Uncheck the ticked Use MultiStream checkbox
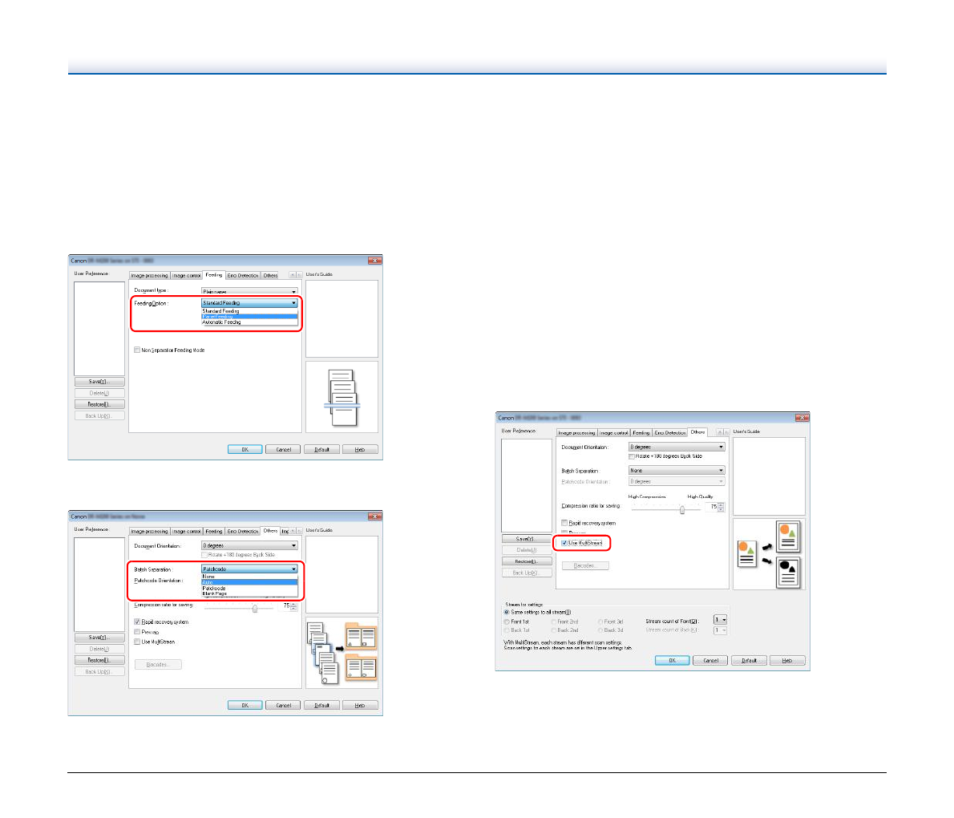Viewport: 954px width, 818px height. click(564, 543)
